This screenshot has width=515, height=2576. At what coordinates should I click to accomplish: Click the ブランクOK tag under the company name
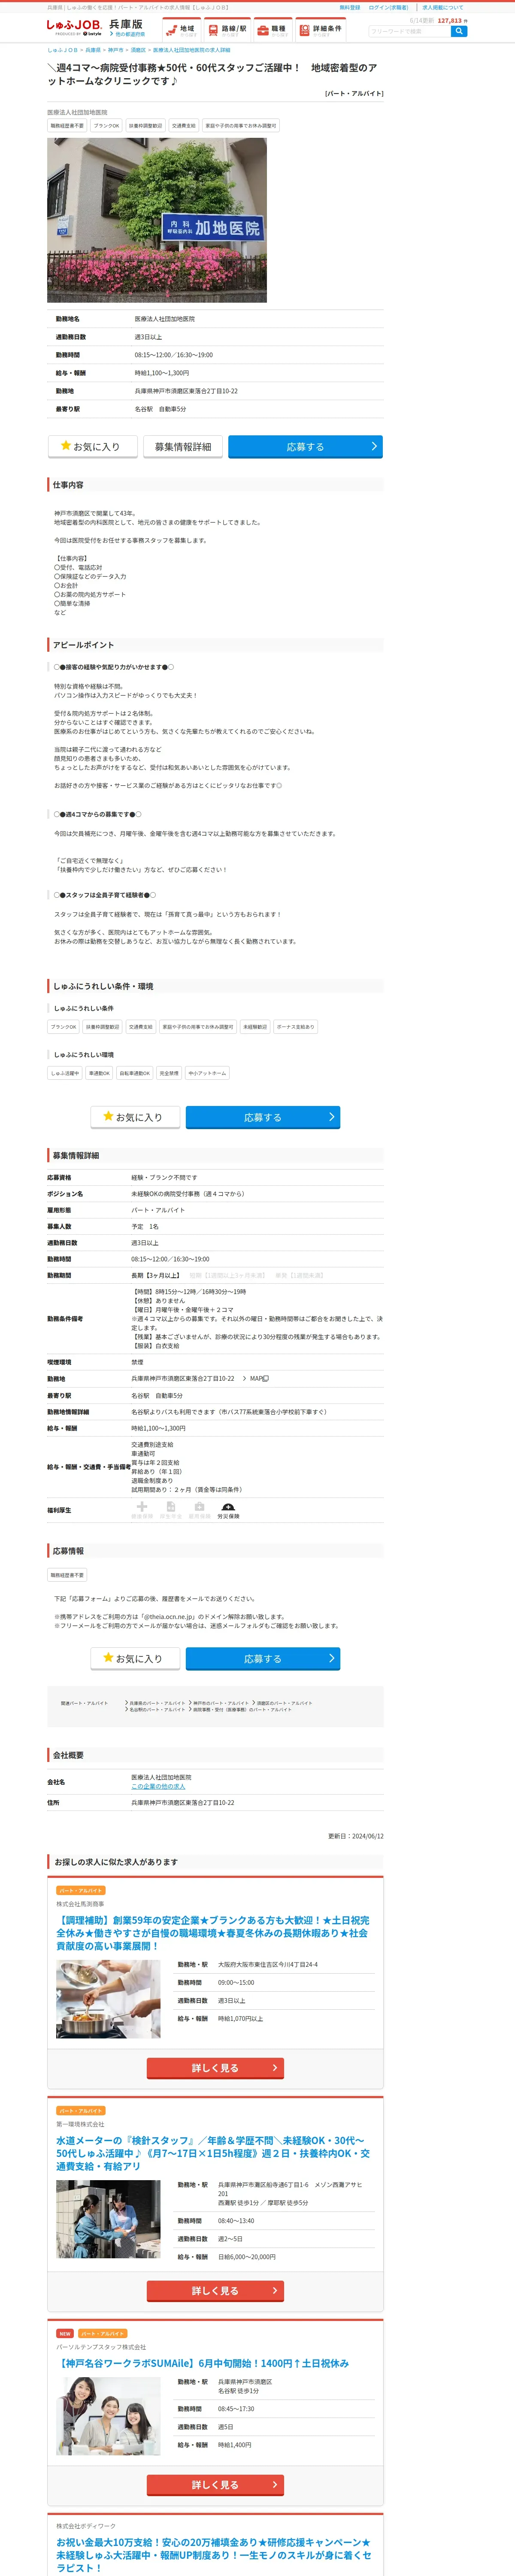coord(106,126)
